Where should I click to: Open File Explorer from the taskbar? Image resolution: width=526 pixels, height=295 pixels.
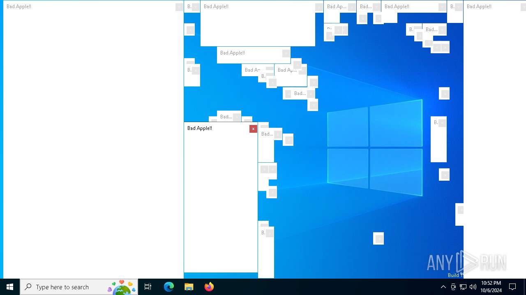(x=189, y=287)
